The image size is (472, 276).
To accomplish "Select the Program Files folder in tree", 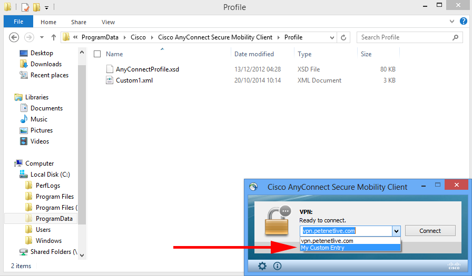I will (55, 197).
